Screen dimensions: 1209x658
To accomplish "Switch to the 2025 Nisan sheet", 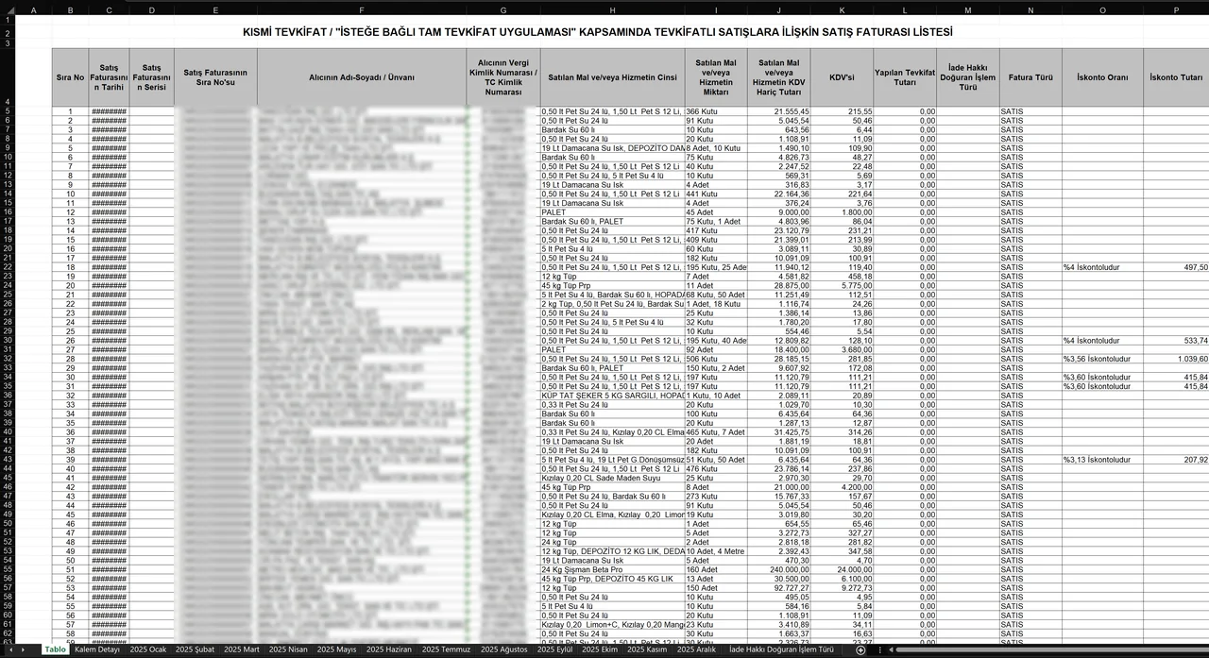I will tap(290, 650).
